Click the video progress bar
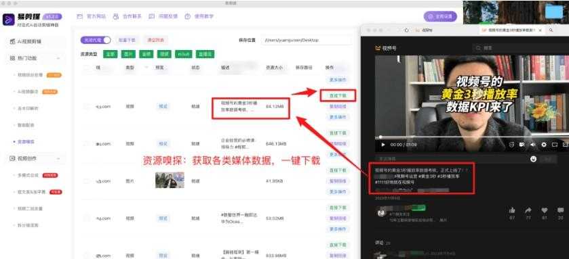The height and width of the screenshot is (259, 569). (x=472, y=137)
